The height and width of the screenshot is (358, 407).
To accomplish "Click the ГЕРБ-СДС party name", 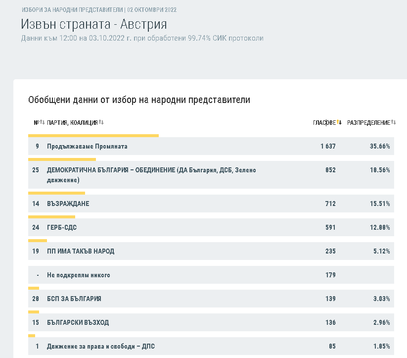I will [62, 227].
